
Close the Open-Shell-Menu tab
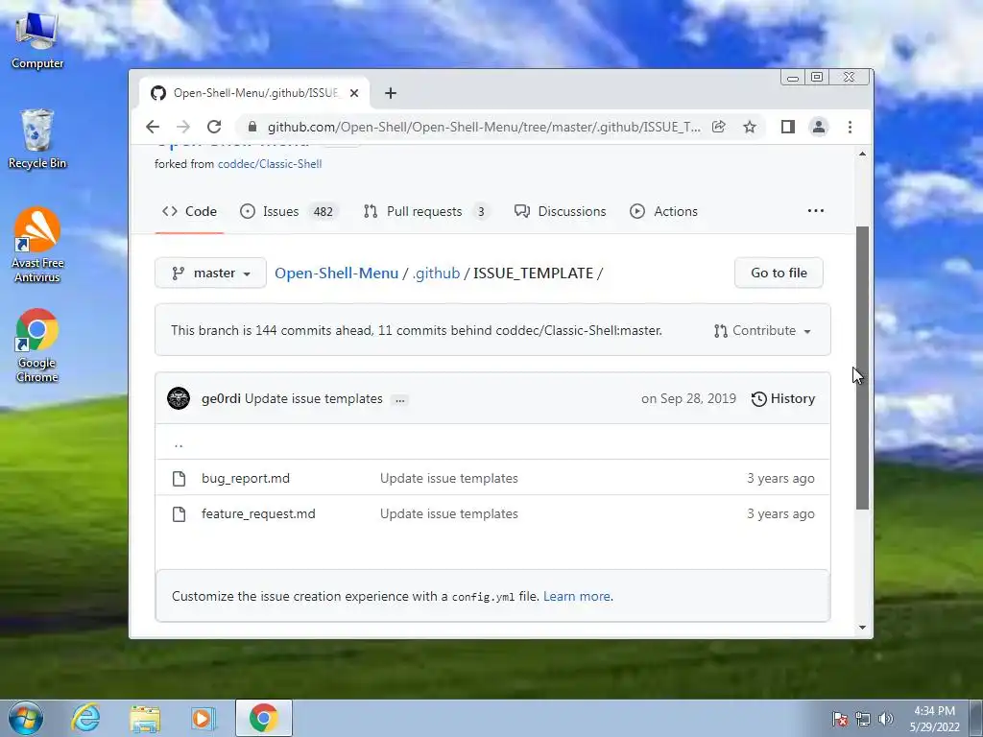tap(354, 93)
